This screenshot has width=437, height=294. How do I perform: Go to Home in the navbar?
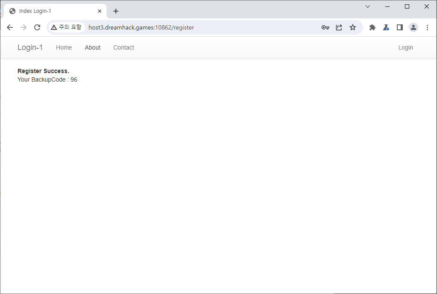coord(64,47)
